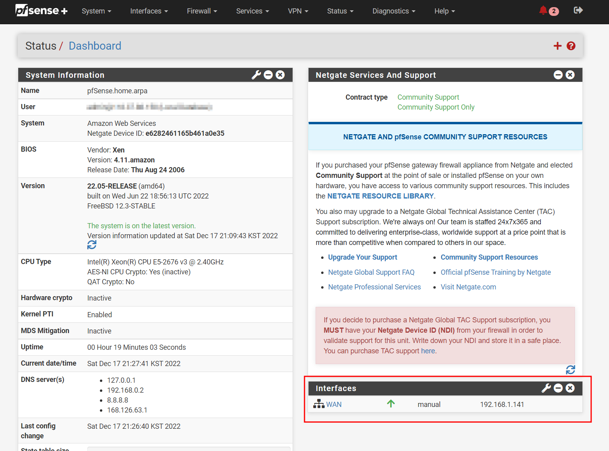Click the pfSense+ logo

41,11
